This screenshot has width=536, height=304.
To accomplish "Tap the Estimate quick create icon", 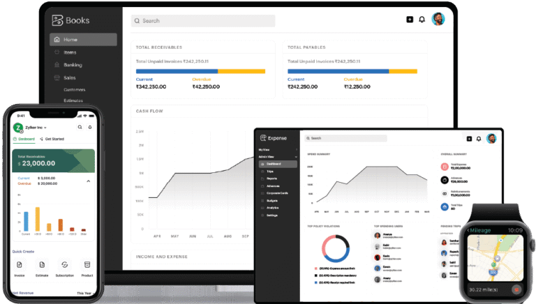I will point(42,265).
